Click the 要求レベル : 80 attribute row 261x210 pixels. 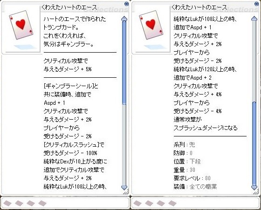192,178
